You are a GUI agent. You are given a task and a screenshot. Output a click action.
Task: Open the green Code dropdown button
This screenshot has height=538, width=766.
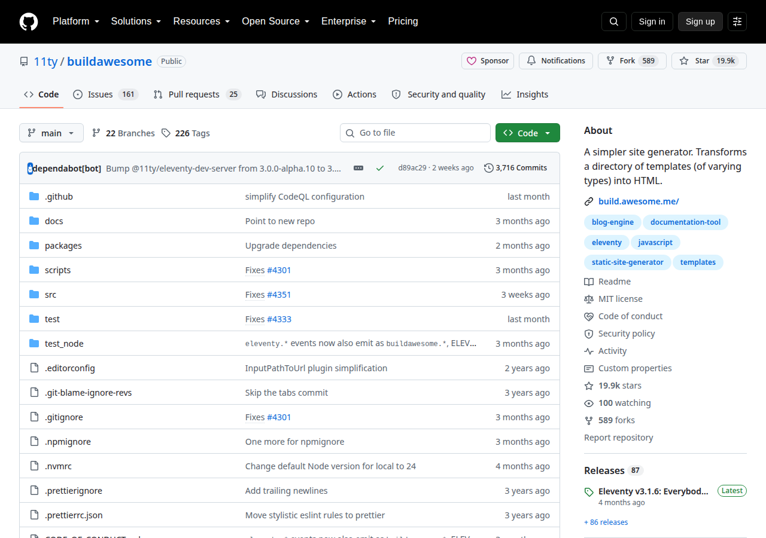click(528, 133)
